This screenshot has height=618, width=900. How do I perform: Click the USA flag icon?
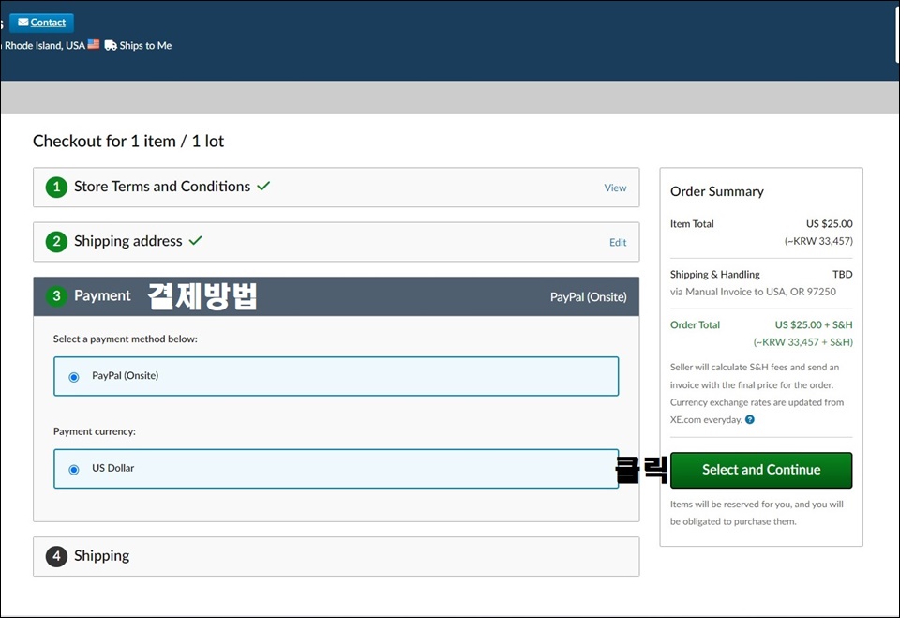click(94, 44)
